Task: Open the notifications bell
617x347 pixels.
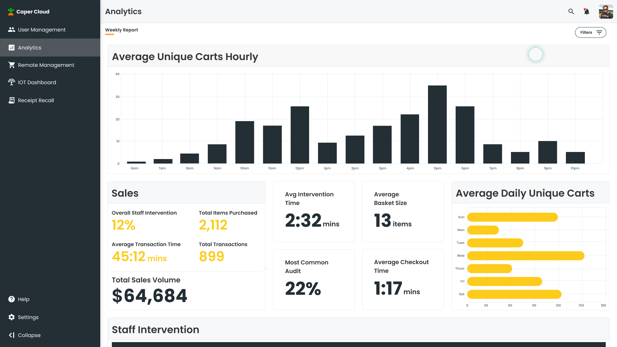Action: [586, 12]
